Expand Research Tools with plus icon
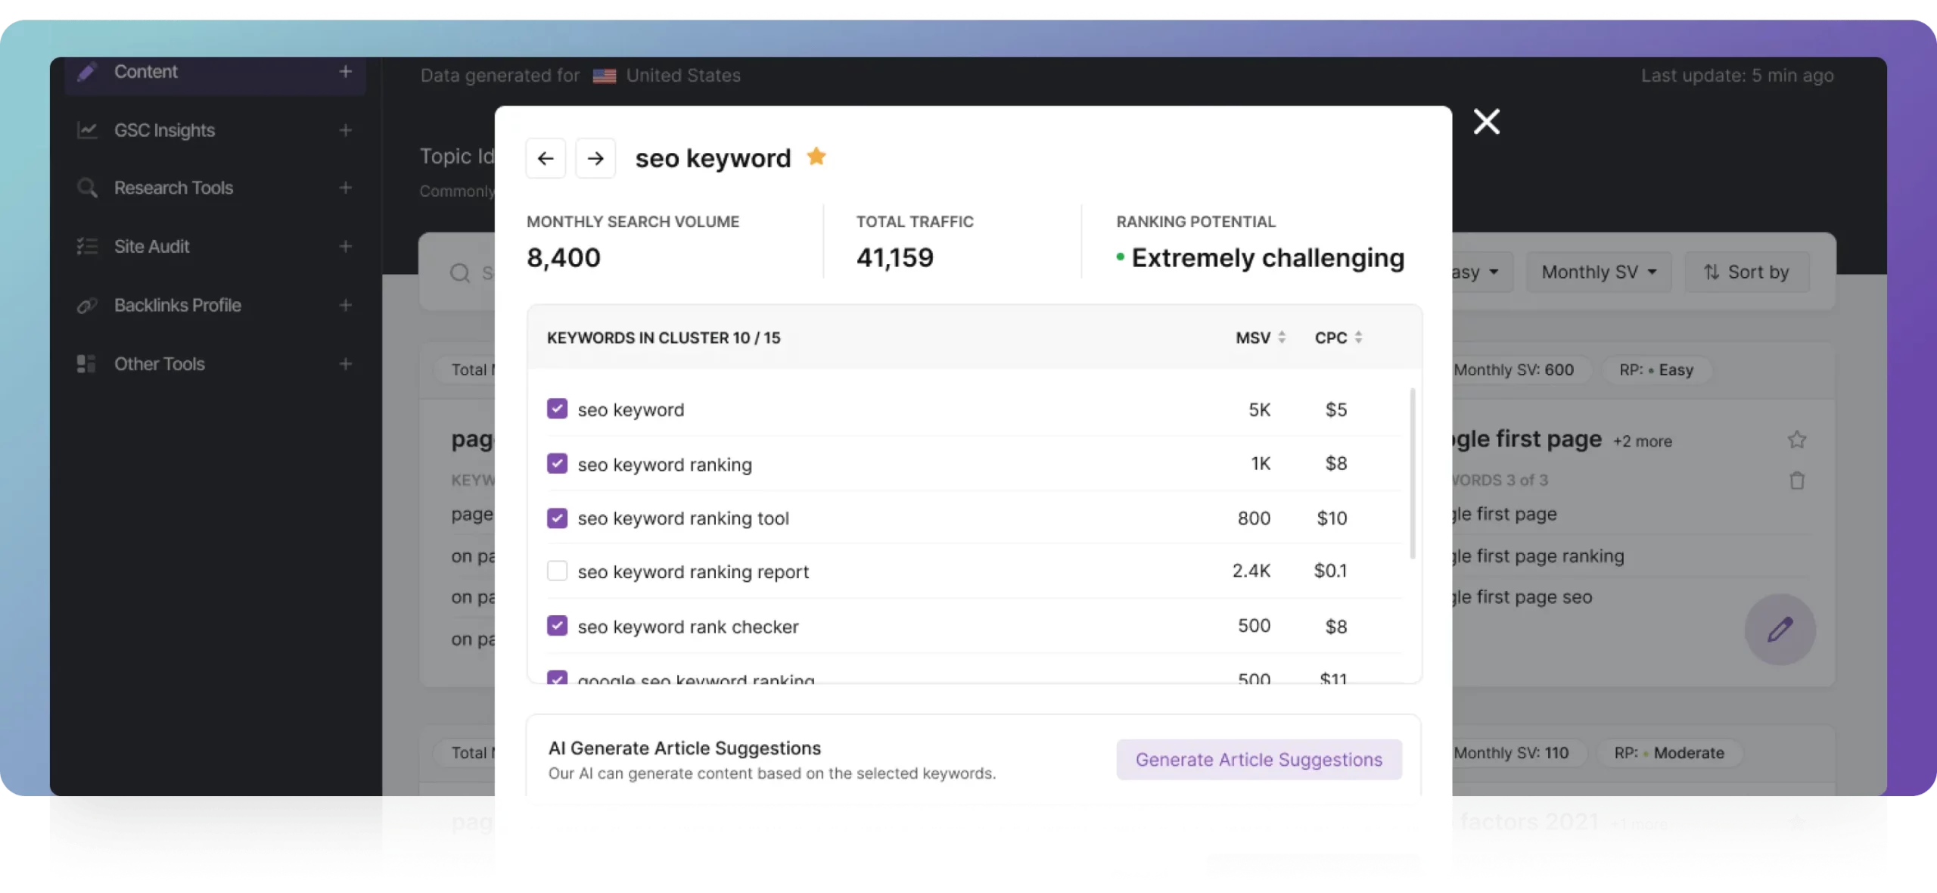 click(x=346, y=188)
